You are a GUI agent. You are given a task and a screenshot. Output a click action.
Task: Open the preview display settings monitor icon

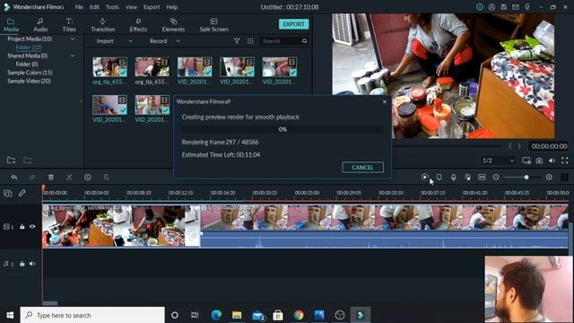coord(526,161)
